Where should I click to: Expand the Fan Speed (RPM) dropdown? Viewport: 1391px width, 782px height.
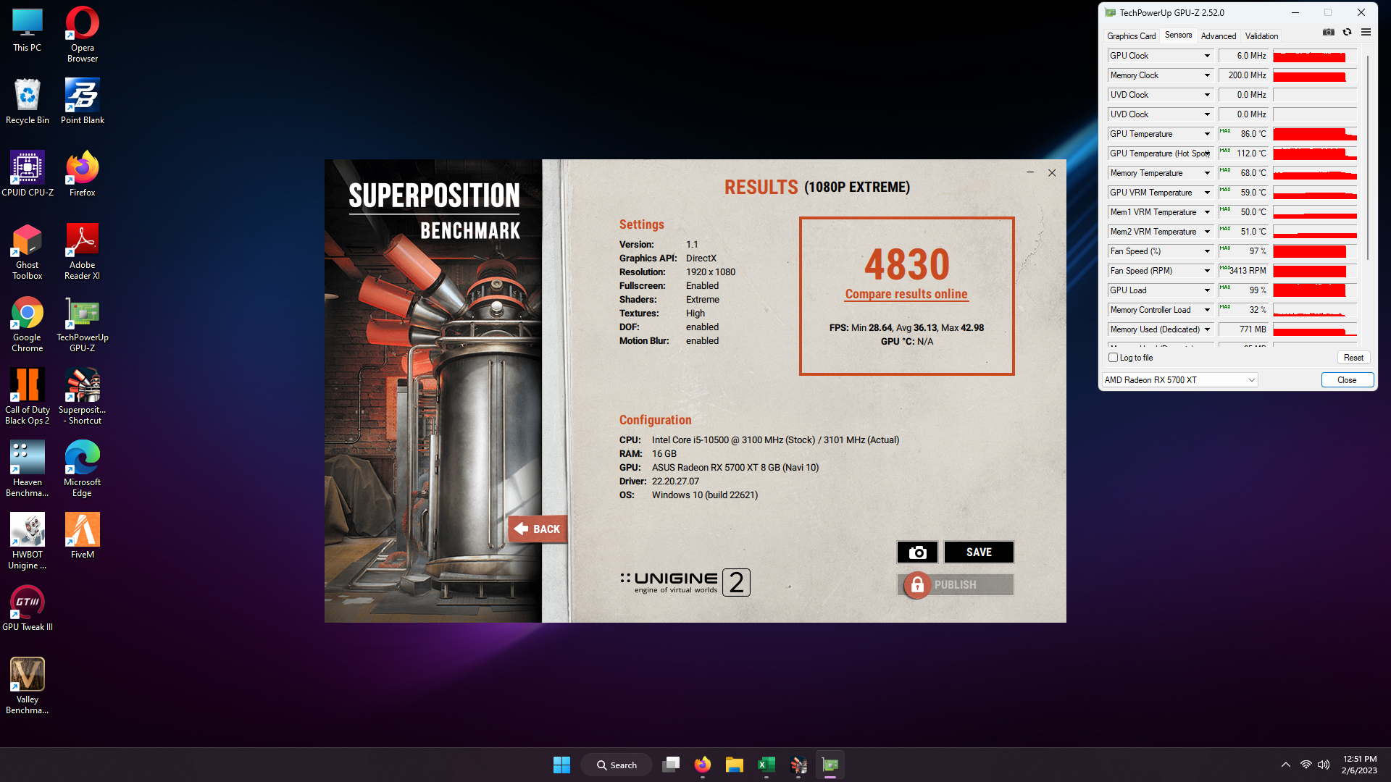1207,271
